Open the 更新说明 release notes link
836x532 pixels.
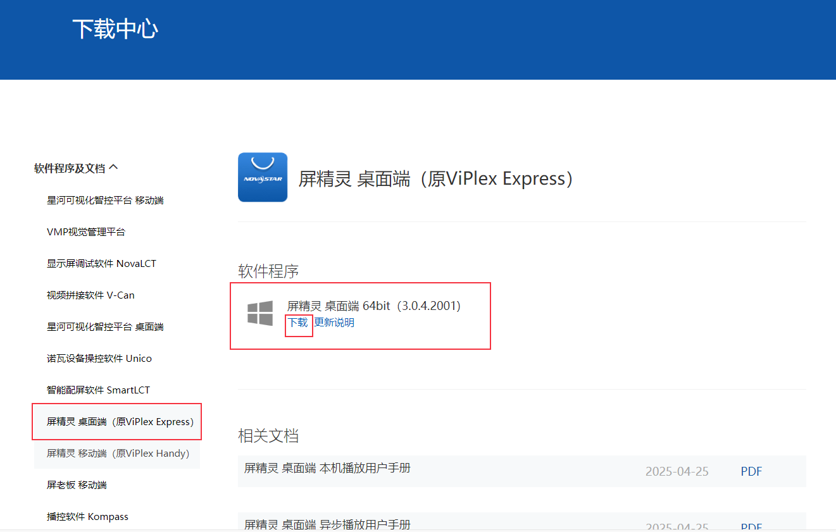(x=334, y=323)
